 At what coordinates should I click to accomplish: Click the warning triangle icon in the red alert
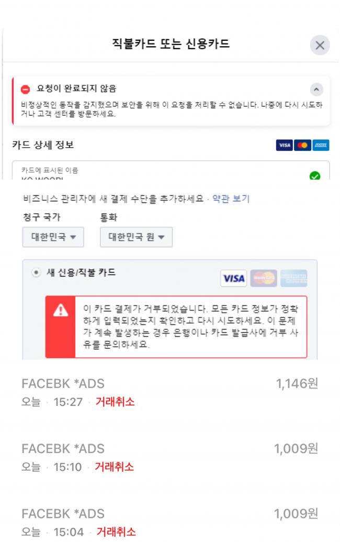pyautogui.click(x=60, y=311)
